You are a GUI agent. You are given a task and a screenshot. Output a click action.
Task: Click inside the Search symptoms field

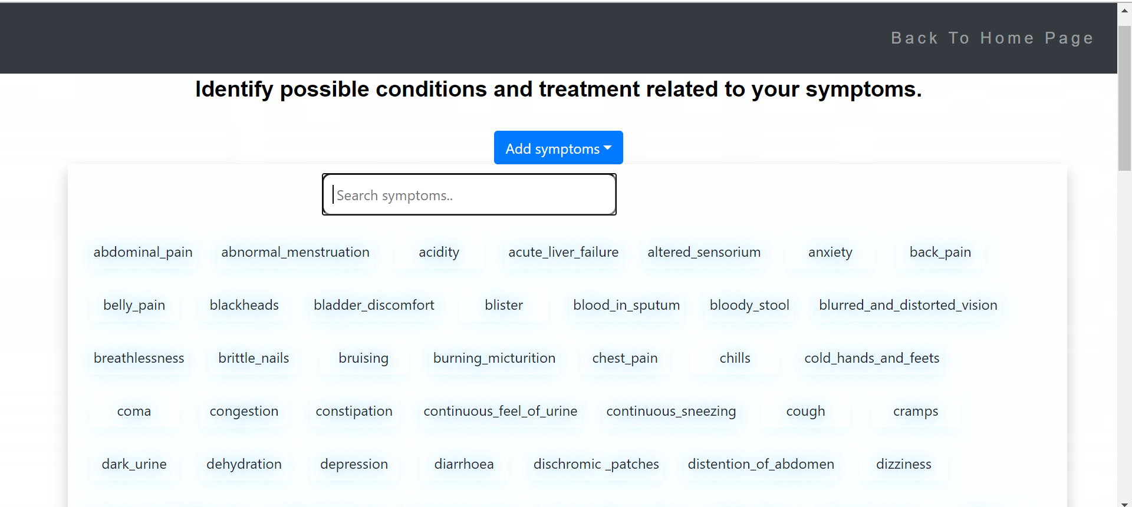pos(469,194)
